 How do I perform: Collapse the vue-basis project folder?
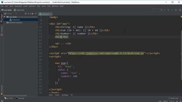coord(5,17)
